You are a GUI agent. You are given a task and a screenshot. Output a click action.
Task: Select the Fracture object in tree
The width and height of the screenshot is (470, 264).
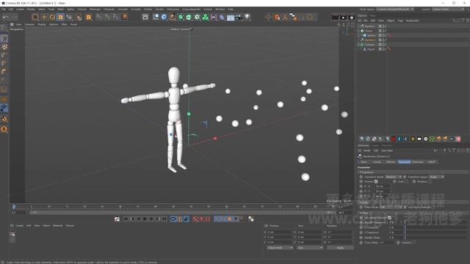click(369, 45)
